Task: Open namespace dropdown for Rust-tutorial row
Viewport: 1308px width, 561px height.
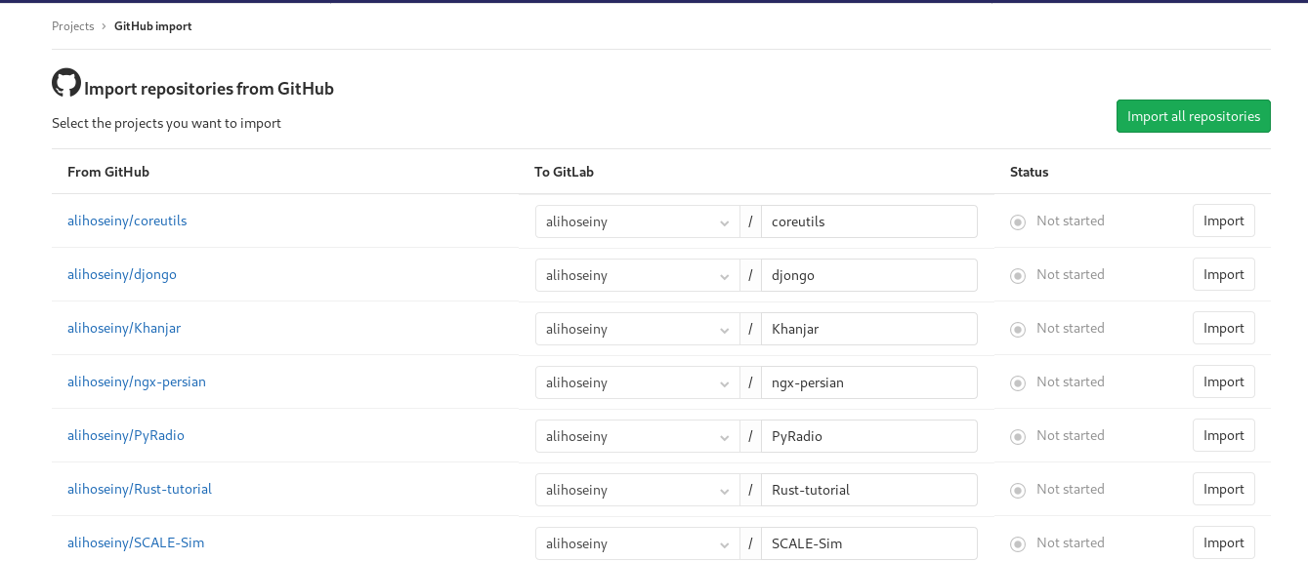Action: pos(638,490)
